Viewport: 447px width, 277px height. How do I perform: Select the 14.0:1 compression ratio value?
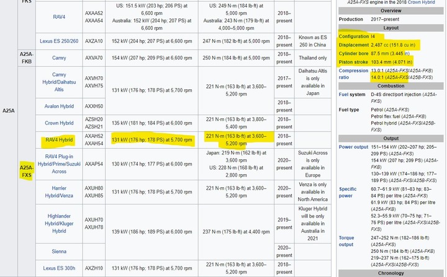click(x=402, y=77)
